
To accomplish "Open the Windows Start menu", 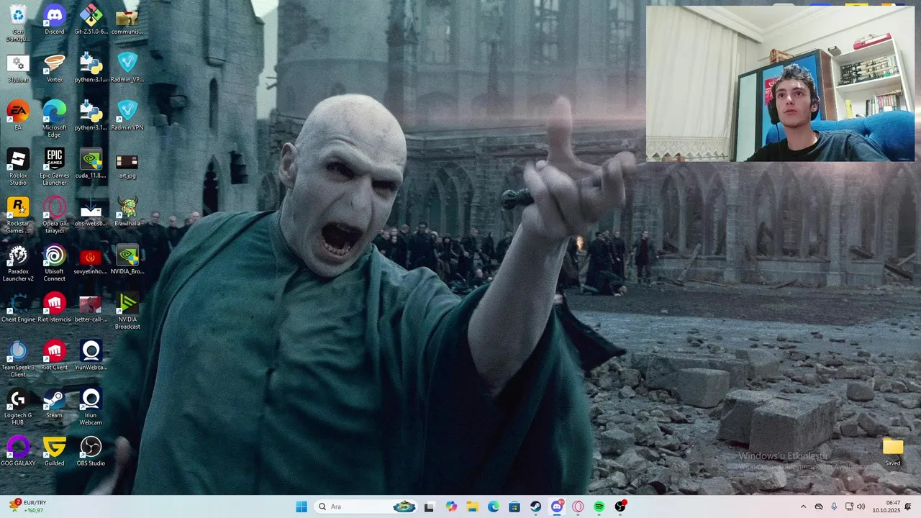I will click(x=301, y=506).
